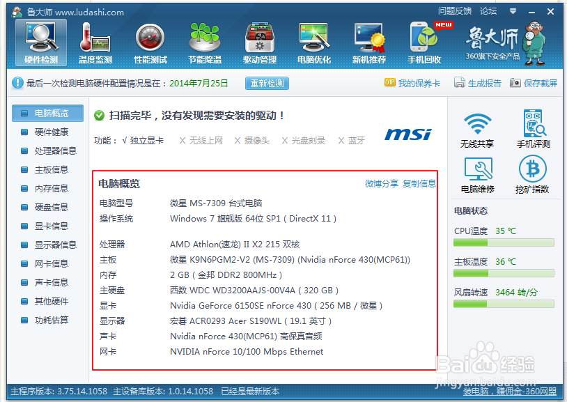This screenshot has width=567, height=402.
Task: Click the nForce 10/100 Mbps Ethernet text
Action: click(x=247, y=352)
